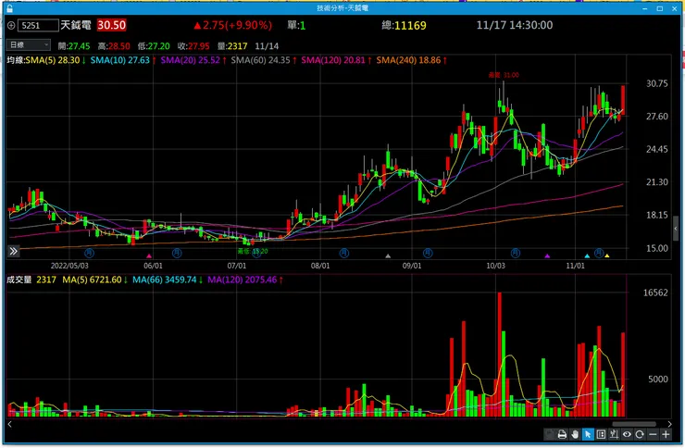Click the 天鉞電 stock name
This screenshot has width=685, height=448.
pyautogui.click(x=76, y=25)
